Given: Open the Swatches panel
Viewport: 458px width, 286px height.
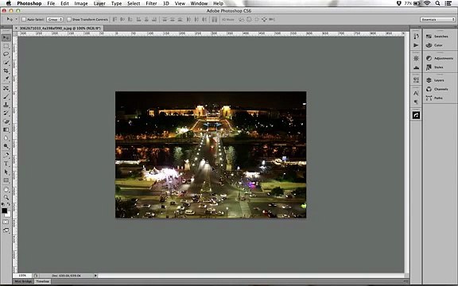Looking at the screenshot, I should [x=437, y=37].
